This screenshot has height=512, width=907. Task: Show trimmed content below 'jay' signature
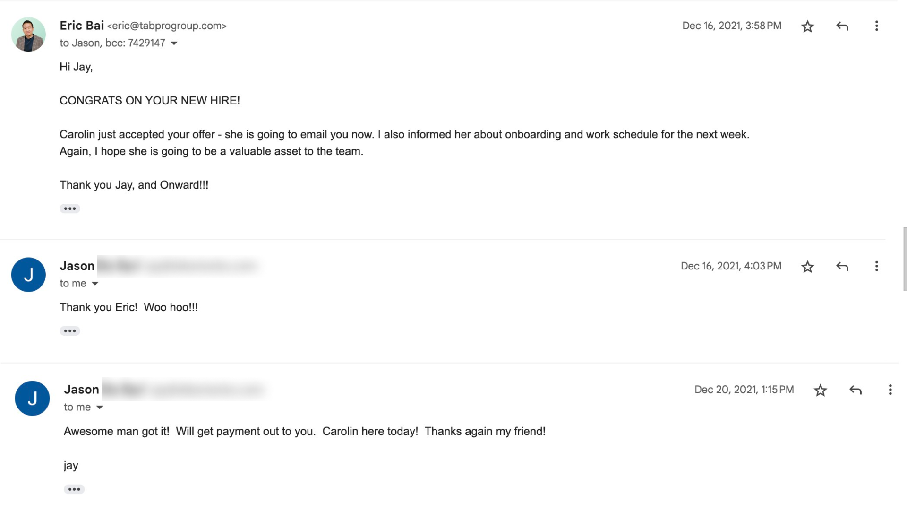pos(74,489)
